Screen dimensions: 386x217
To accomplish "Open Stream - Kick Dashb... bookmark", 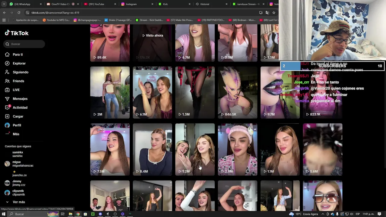I will tap(149, 20).
